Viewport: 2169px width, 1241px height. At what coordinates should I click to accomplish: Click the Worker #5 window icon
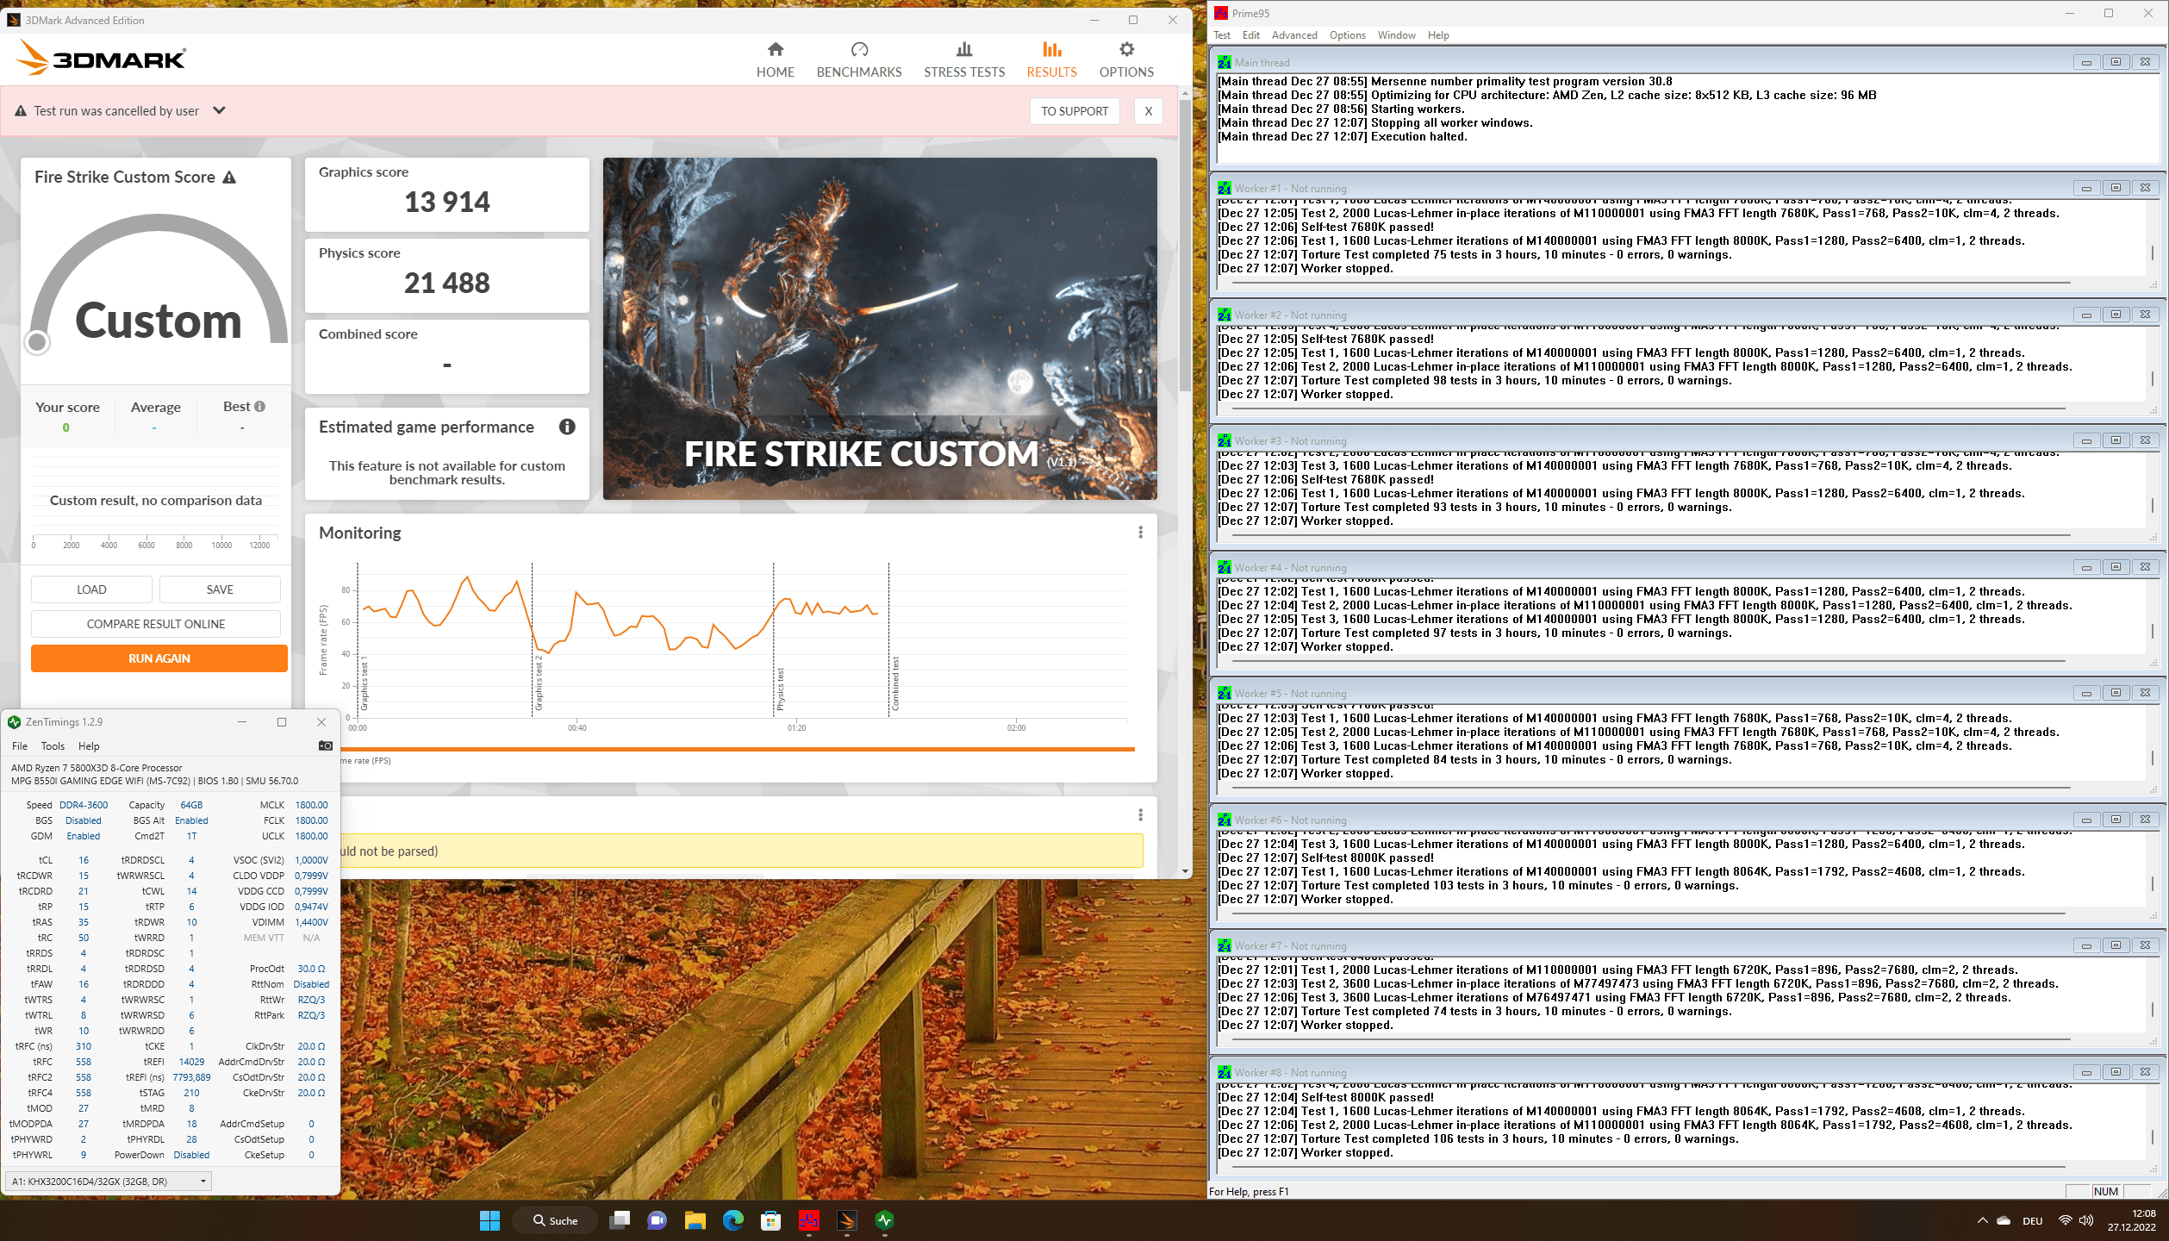click(1225, 693)
